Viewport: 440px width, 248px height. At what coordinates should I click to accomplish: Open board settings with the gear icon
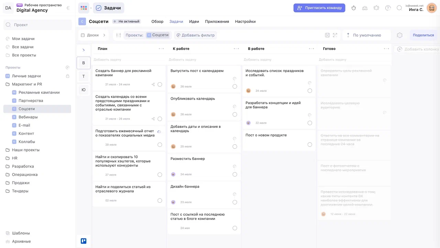point(399,35)
